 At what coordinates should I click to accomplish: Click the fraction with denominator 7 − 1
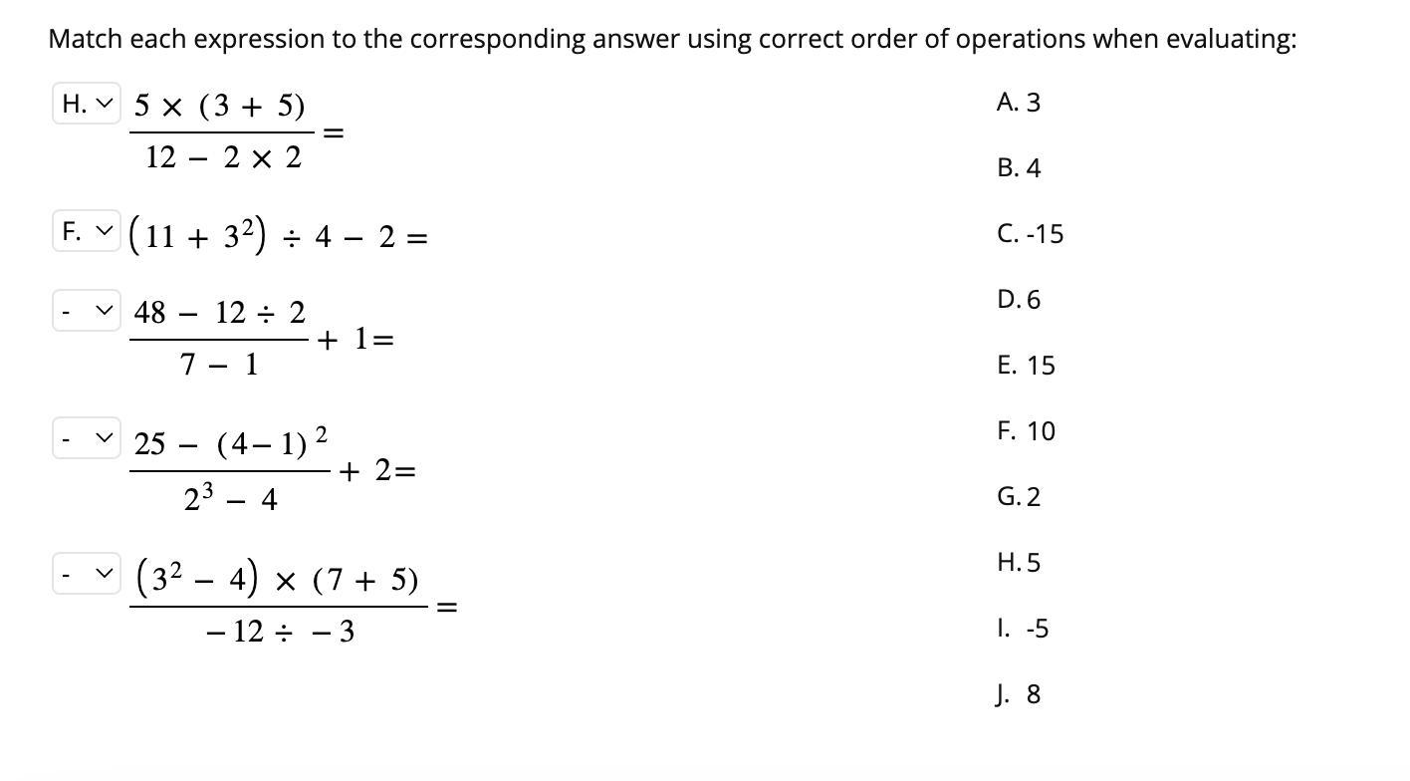(x=219, y=339)
